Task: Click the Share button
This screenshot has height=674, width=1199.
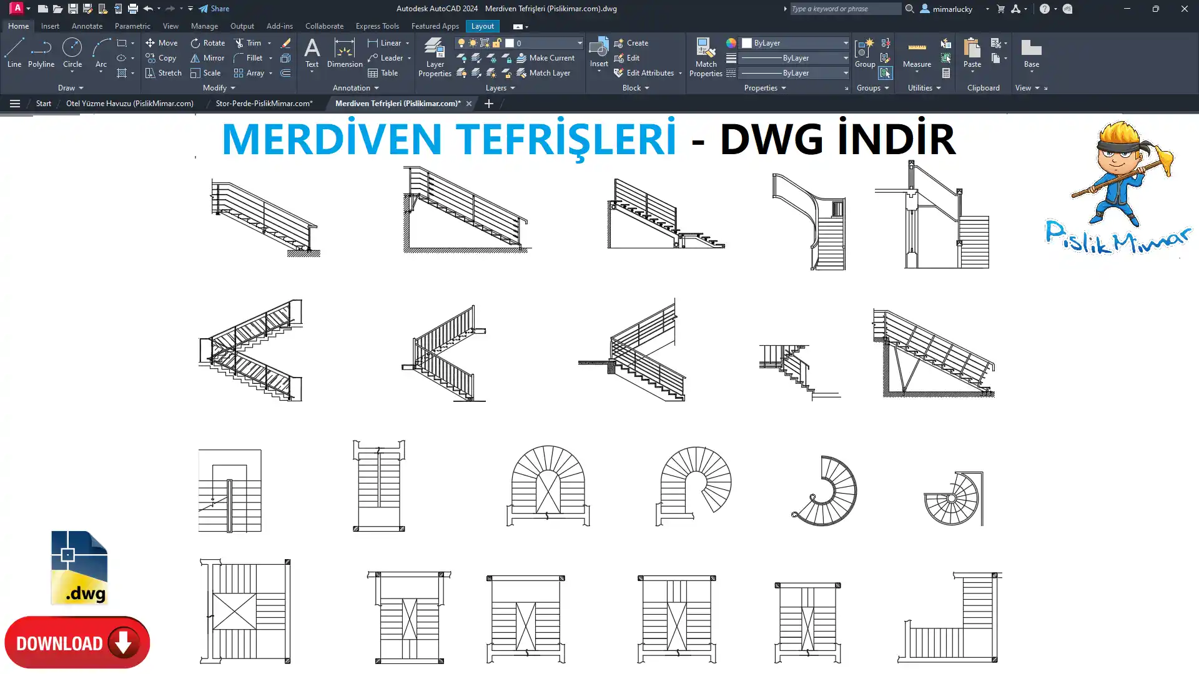Action: (214, 9)
